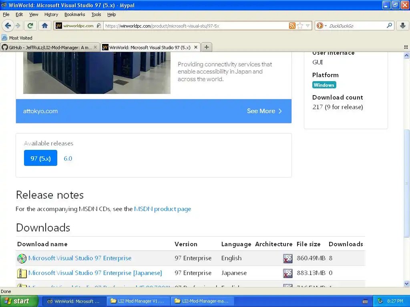Click the scrollbar up arrow
Image resolution: width=410 pixels, height=307 pixels.
(x=407, y=55)
